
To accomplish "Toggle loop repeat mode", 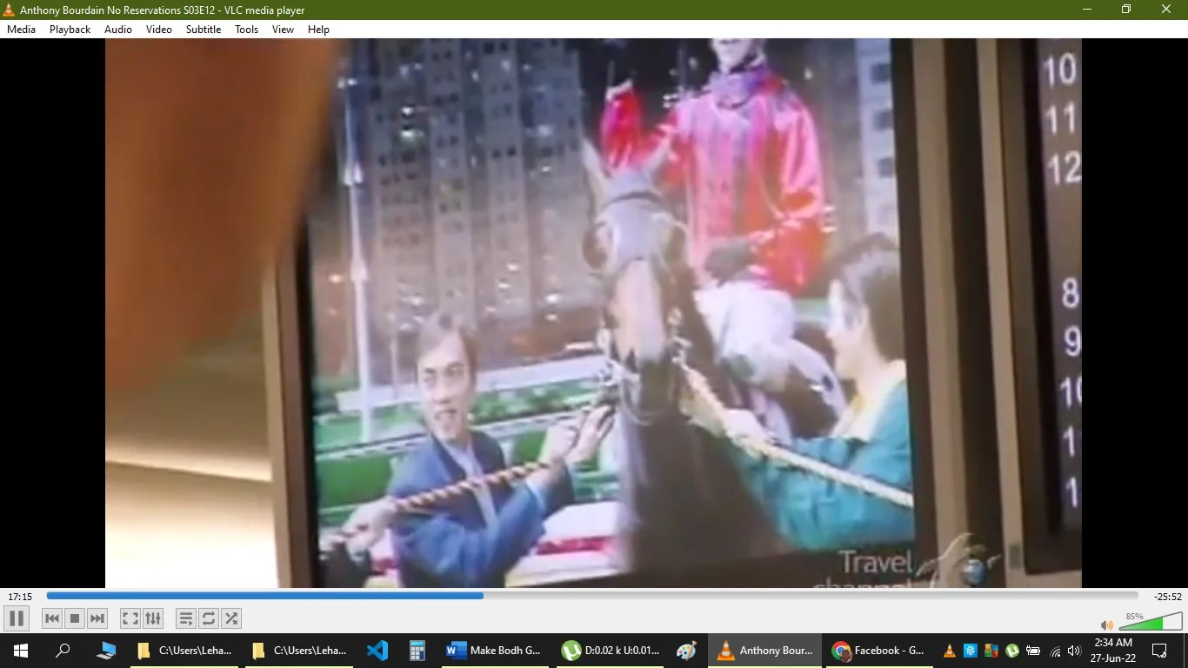I will tap(209, 618).
